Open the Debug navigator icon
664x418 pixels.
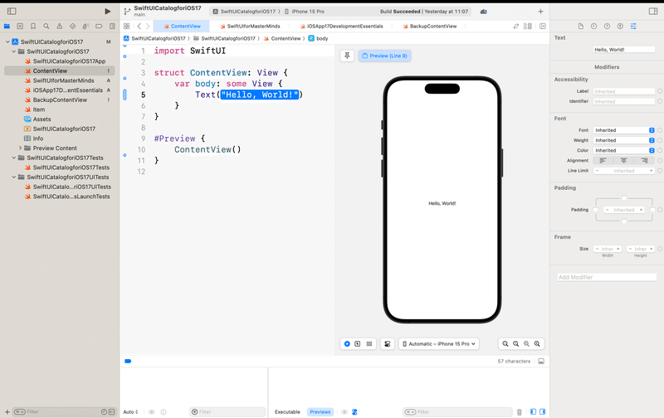85,27
